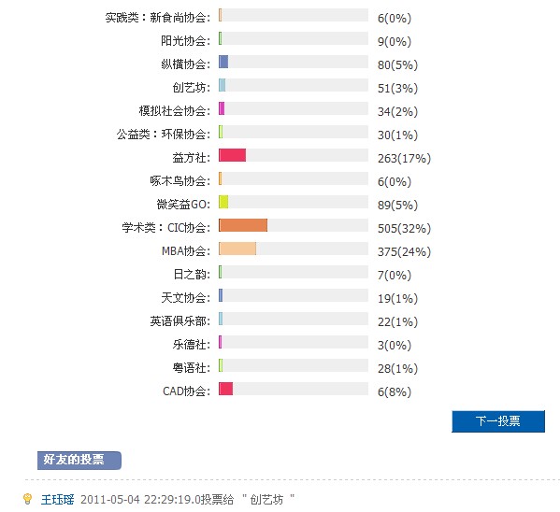560x512 pixels.
Task: Click the 英语俱乐部 option label
Action: tap(180, 321)
